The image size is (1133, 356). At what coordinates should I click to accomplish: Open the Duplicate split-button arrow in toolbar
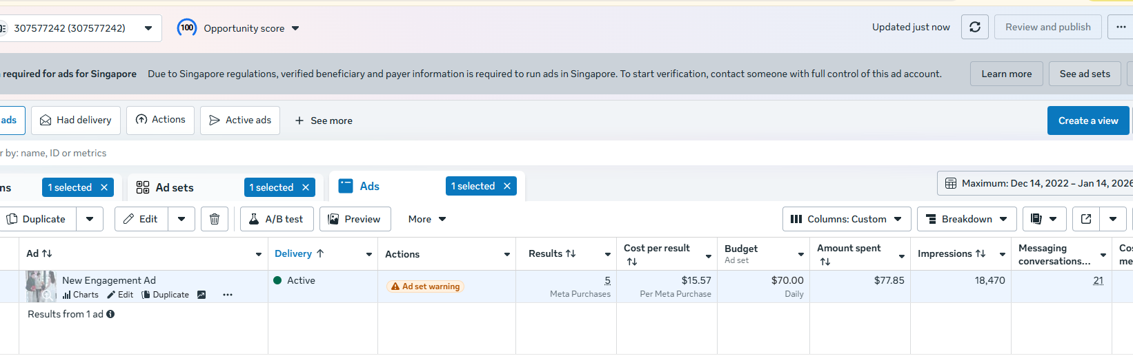click(90, 219)
